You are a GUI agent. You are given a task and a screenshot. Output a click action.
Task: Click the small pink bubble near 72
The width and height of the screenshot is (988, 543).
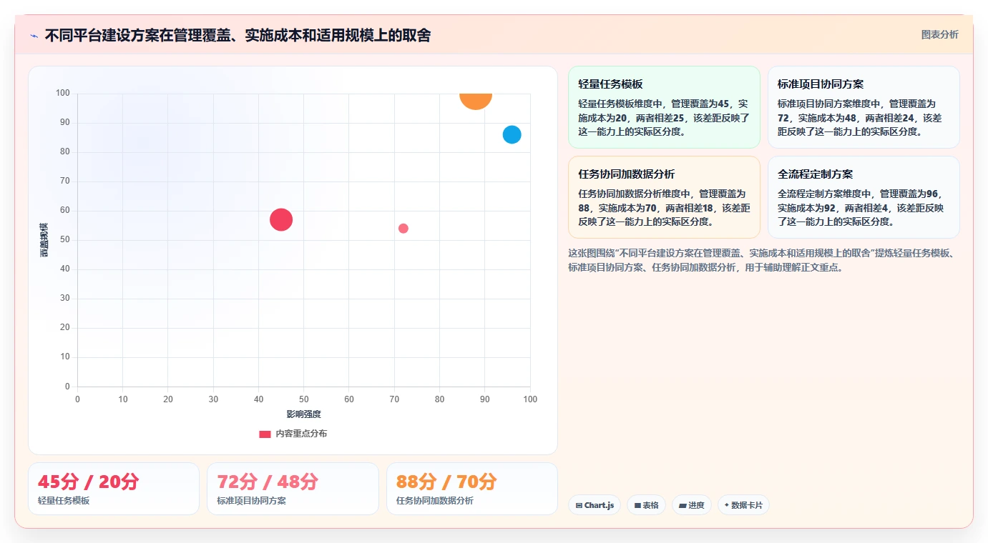pos(403,229)
